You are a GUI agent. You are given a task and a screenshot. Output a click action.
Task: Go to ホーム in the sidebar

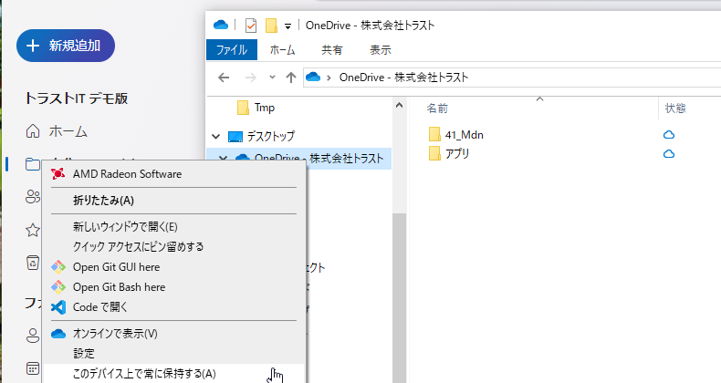tap(68, 131)
